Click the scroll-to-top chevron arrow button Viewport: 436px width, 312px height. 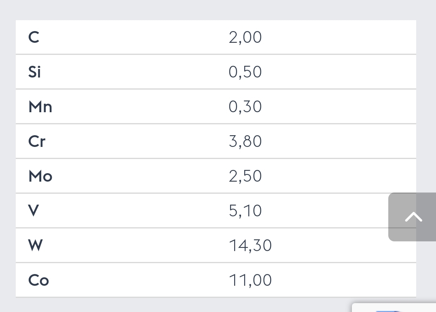pos(412,217)
